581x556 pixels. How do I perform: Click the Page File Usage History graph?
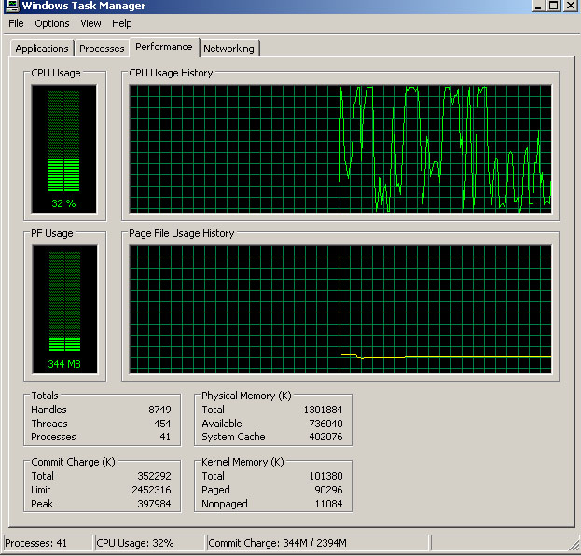point(340,309)
